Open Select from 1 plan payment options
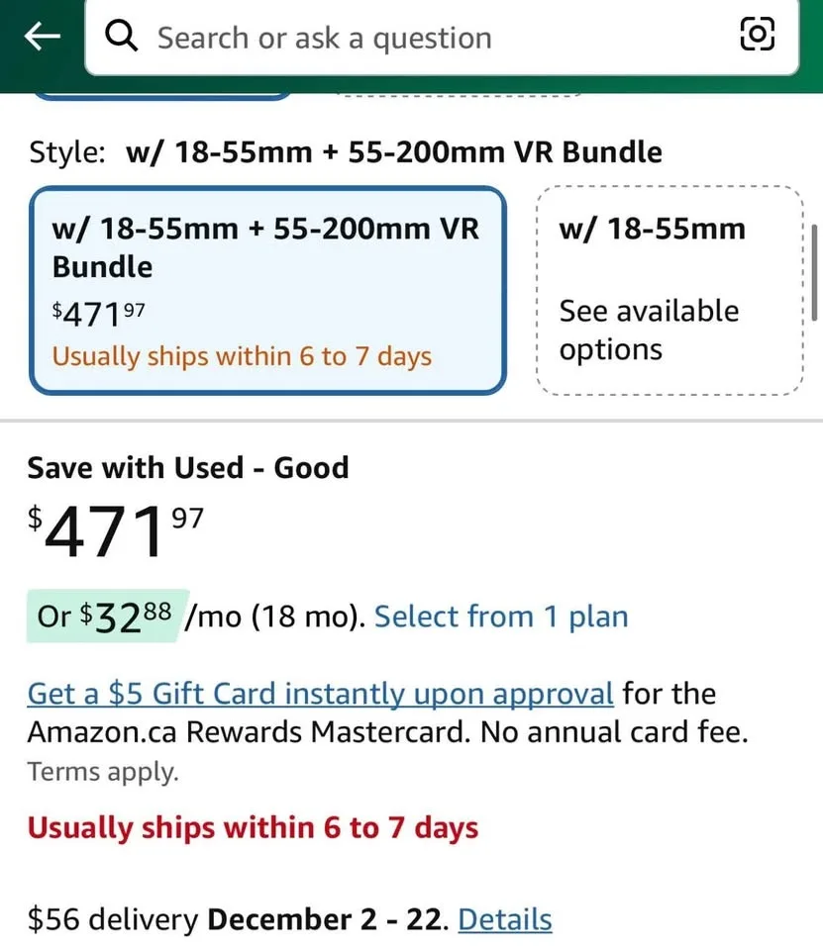823x950 pixels. point(501,616)
